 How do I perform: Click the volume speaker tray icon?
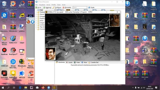pos(144,88)
